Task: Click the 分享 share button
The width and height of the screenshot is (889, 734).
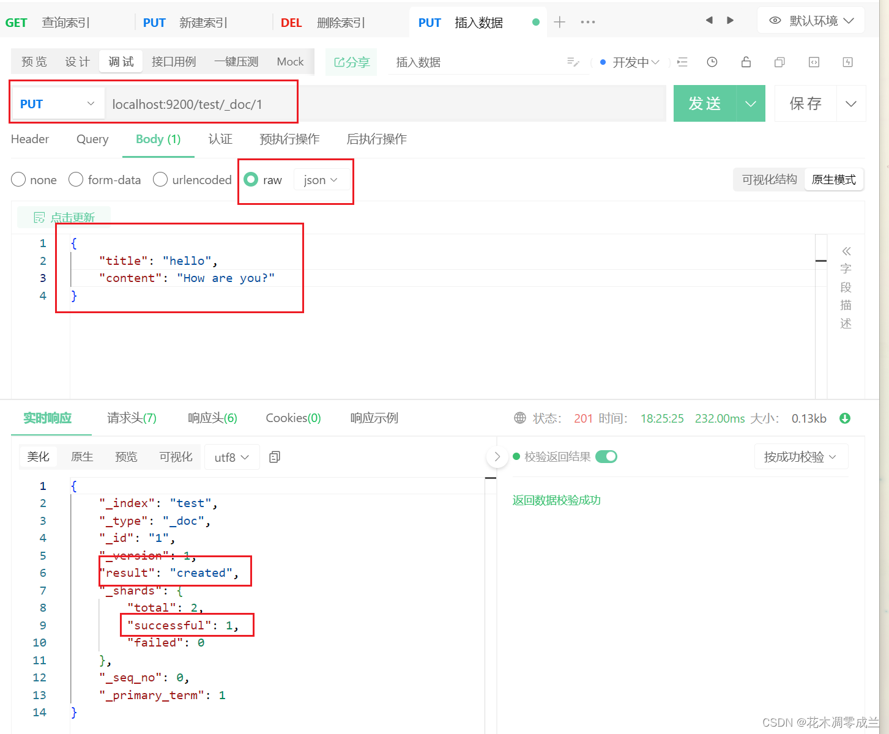Action: point(352,62)
